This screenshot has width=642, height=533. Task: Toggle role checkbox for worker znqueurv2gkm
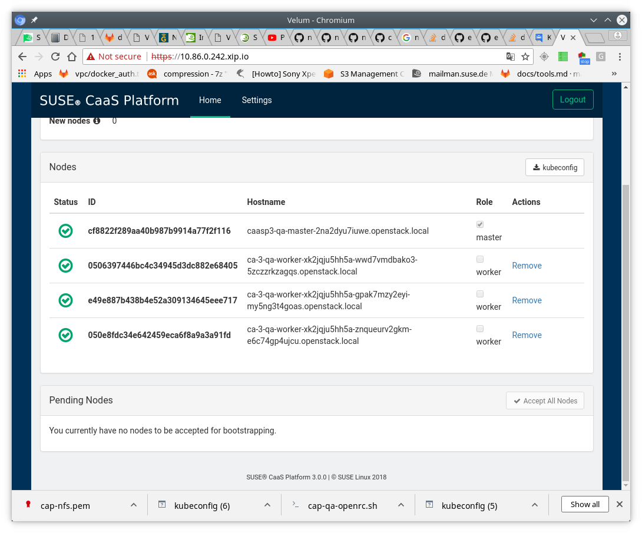pos(480,329)
